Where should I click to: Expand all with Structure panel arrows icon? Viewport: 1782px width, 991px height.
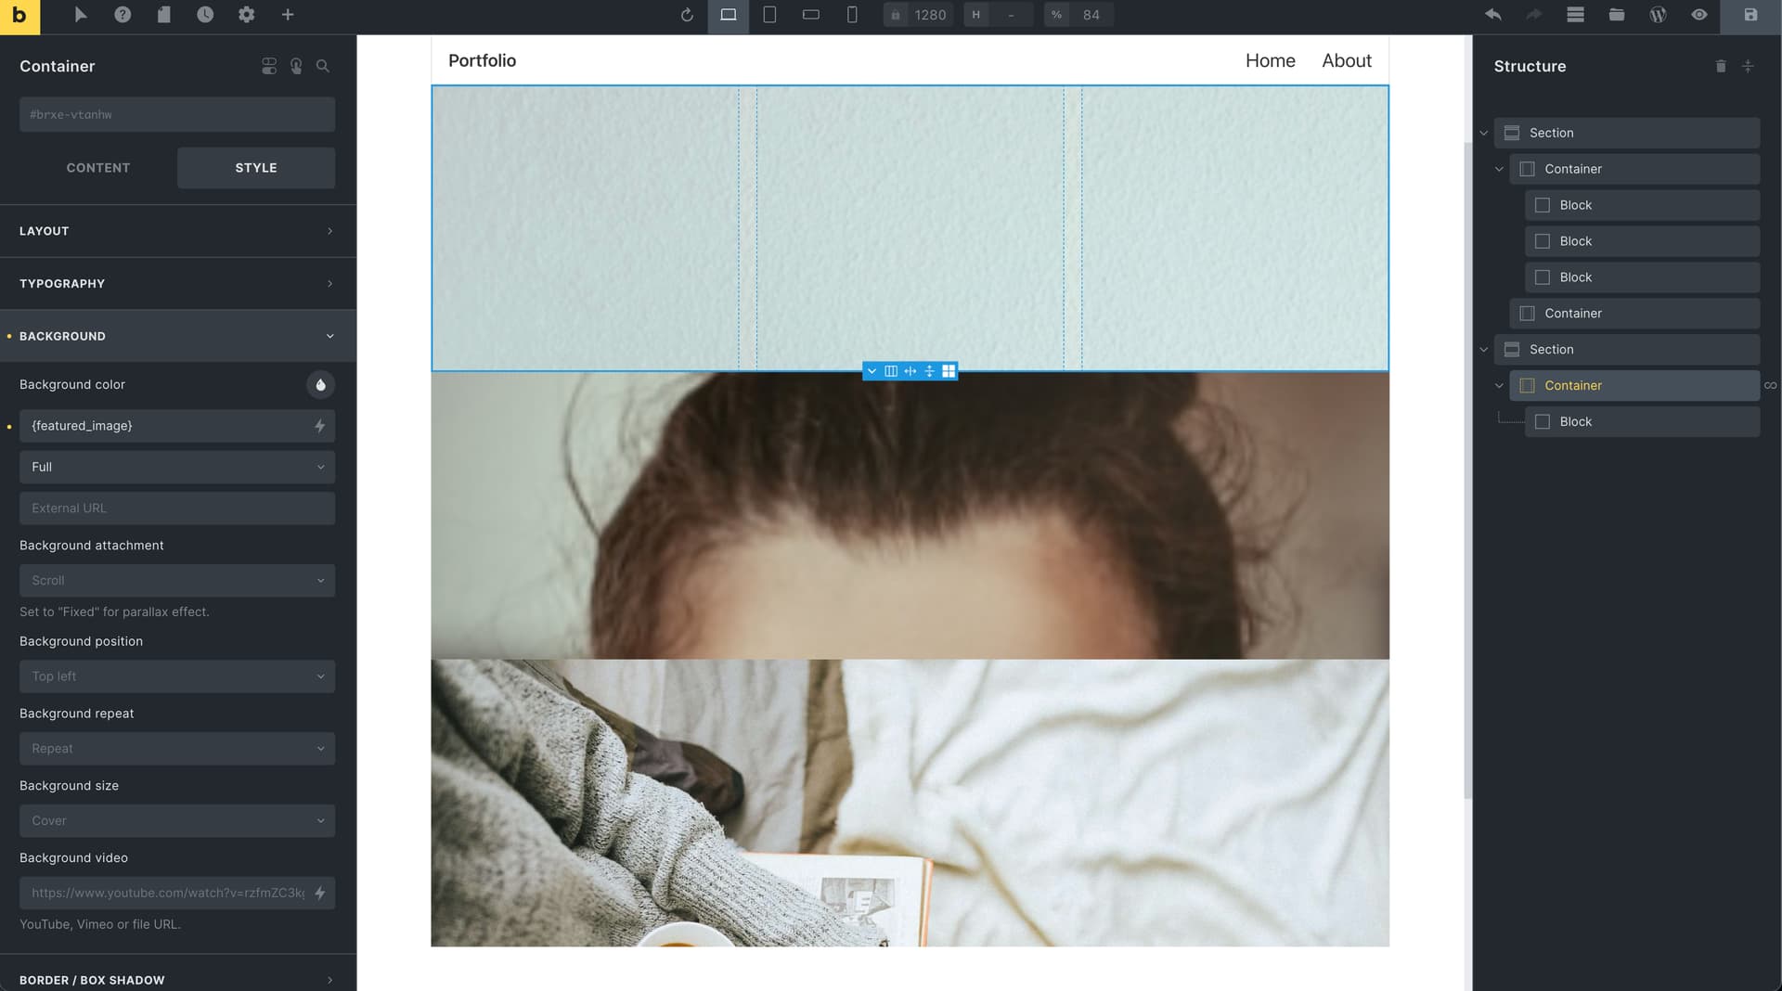click(1748, 66)
